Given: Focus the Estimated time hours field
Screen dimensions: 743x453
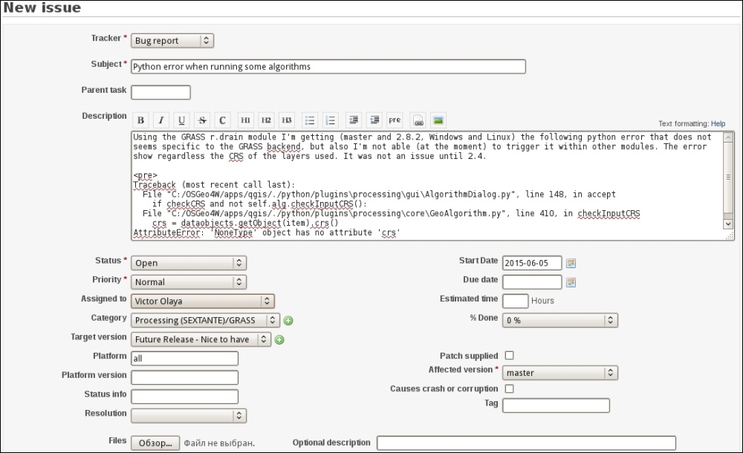Looking at the screenshot, I should pyautogui.click(x=515, y=301).
